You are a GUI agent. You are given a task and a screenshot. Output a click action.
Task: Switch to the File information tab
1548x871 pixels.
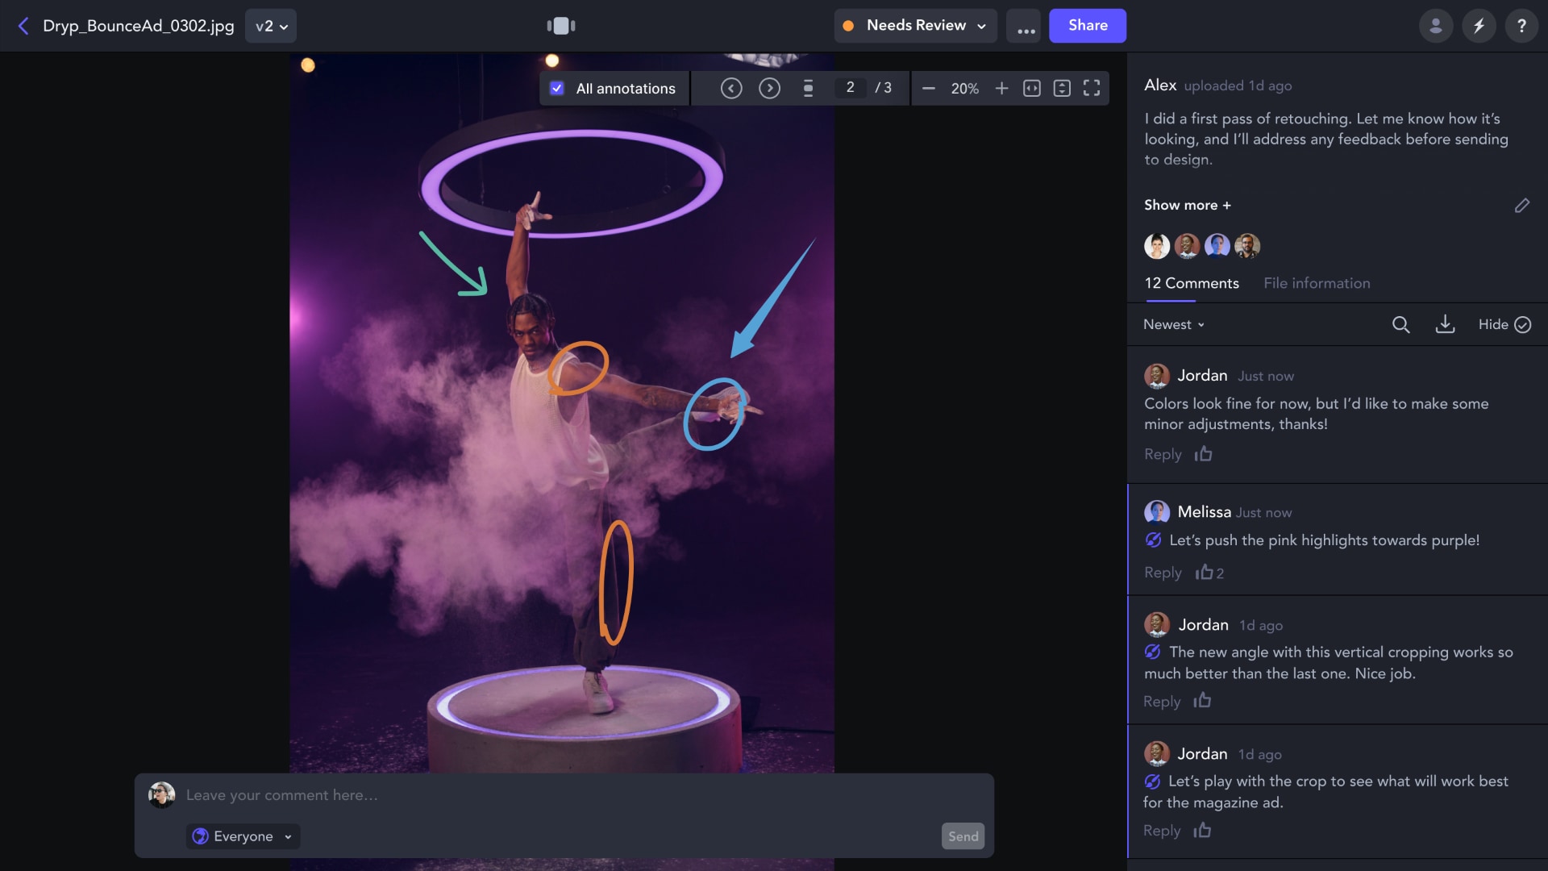click(1317, 283)
